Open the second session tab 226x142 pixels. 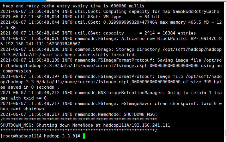coord(70,1)
